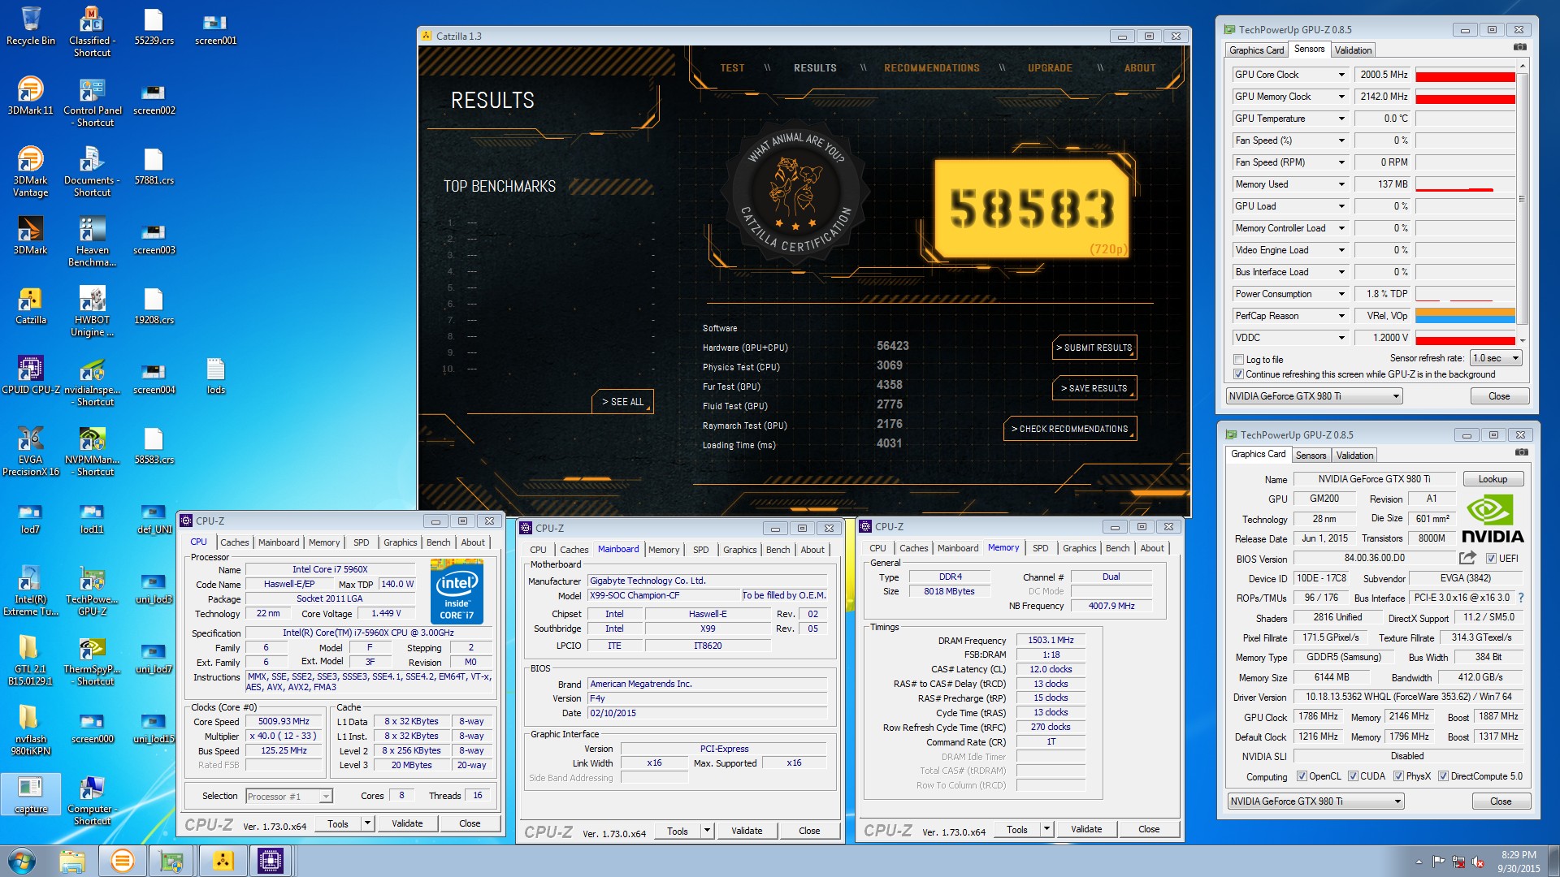This screenshot has height=877, width=1560.
Task: Open the Classified shortcut desktop icon
Action: [93, 32]
